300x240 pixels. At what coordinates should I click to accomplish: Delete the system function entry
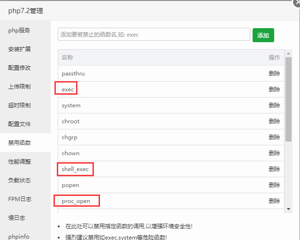(x=274, y=105)
